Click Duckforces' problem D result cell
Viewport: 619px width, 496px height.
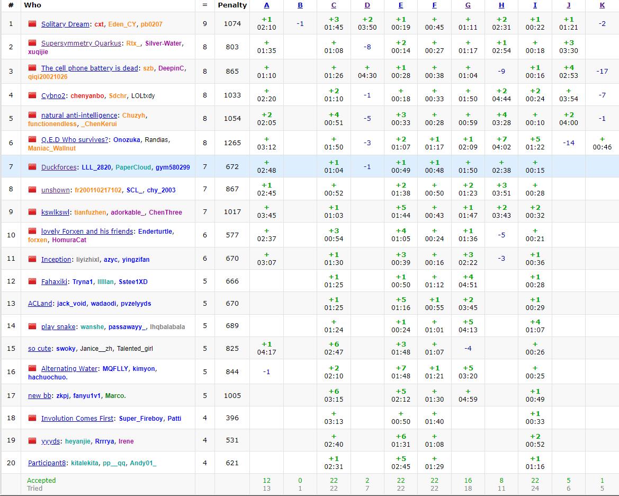point(367,167)
